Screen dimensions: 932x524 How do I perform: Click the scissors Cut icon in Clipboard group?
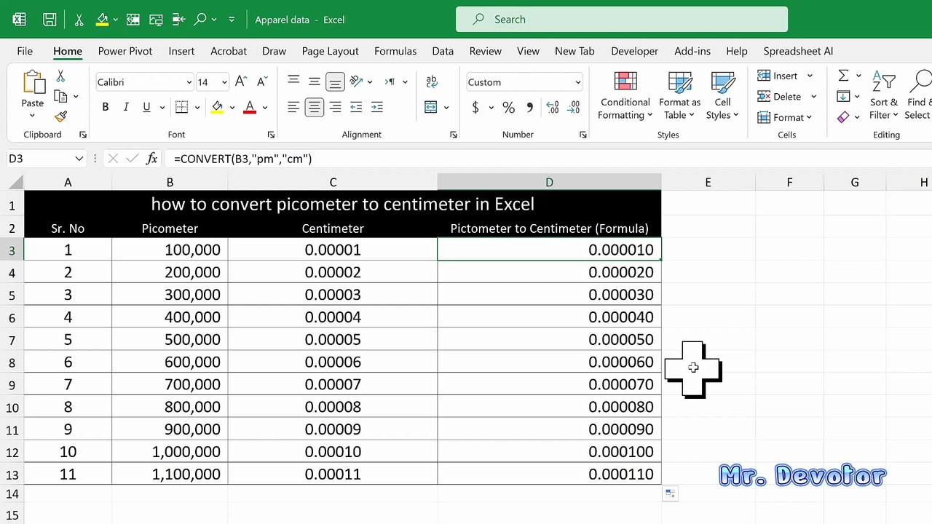tap(60, 76)
